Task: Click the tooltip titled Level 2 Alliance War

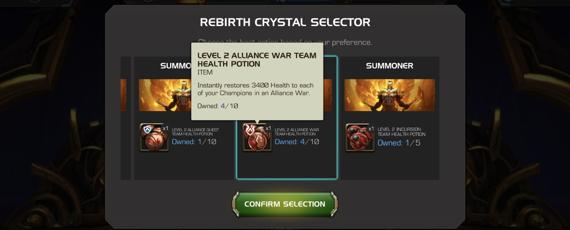Action: coord(257,81)
